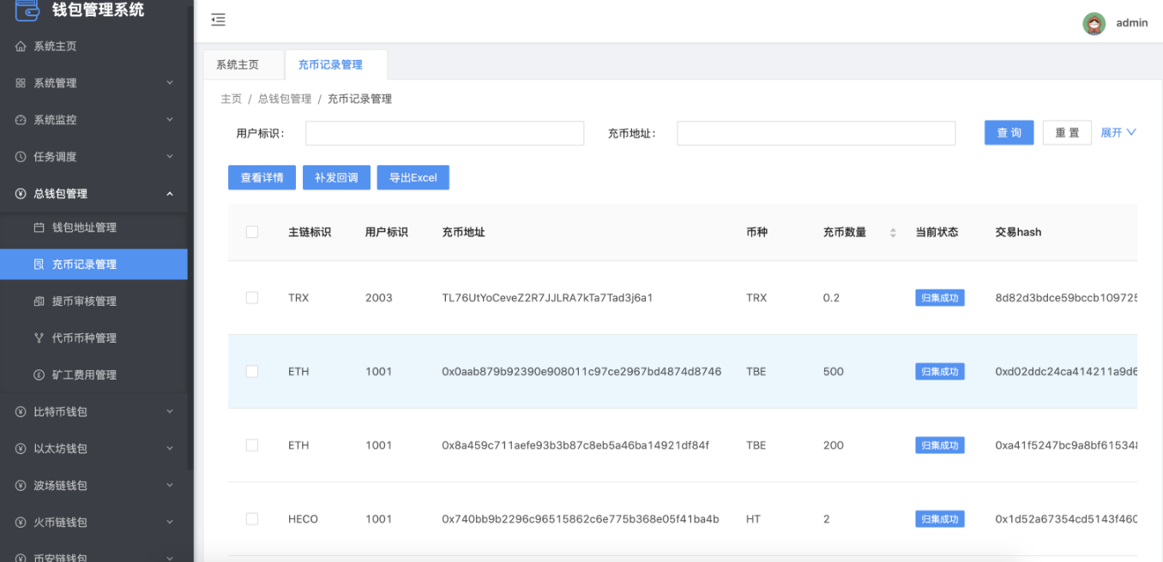Select the TRX 2003 row checkbox
The image size is (1163, 562).
[x=252, y=298]
